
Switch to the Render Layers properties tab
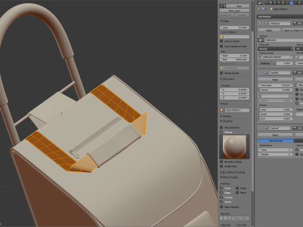pyautogui.click(x=271, y=3)
